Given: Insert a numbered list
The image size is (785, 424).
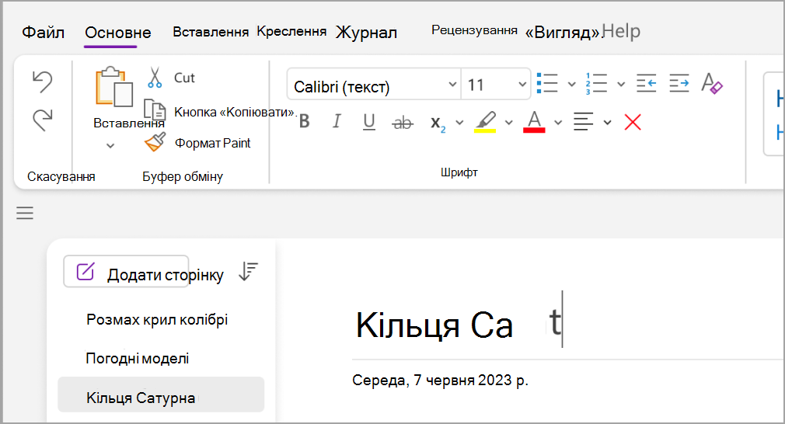Looking at the screenshot, I should 596,83.
